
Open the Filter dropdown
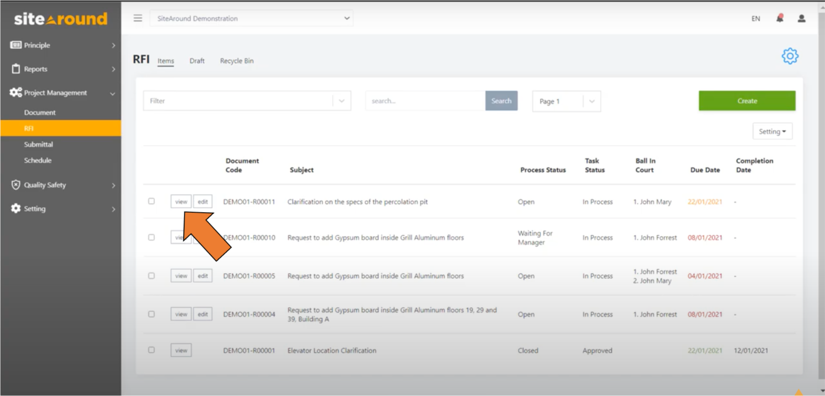(246, 100)
